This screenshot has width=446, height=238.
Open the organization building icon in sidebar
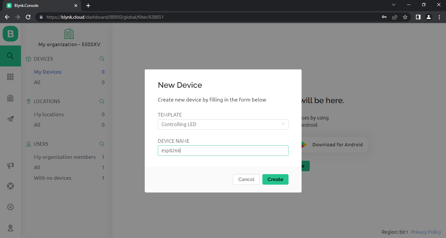coord(10,98)
